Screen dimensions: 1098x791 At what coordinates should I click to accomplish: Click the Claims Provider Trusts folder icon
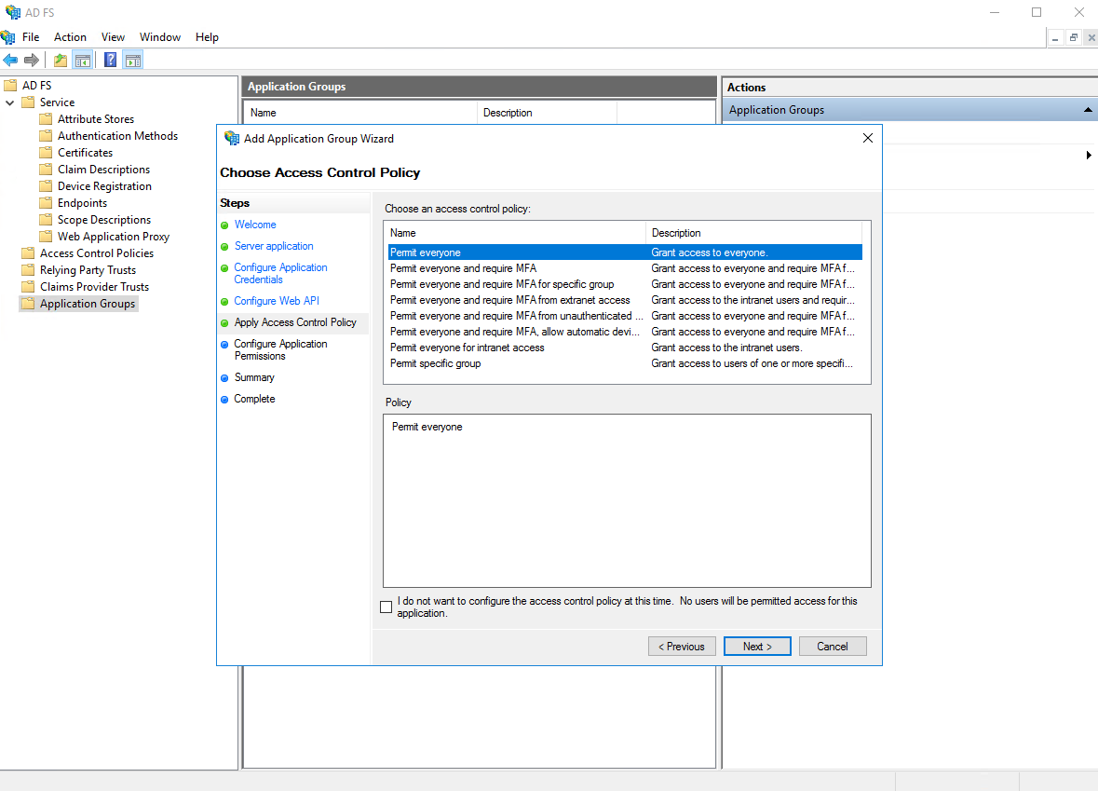[x=29, y=287]
